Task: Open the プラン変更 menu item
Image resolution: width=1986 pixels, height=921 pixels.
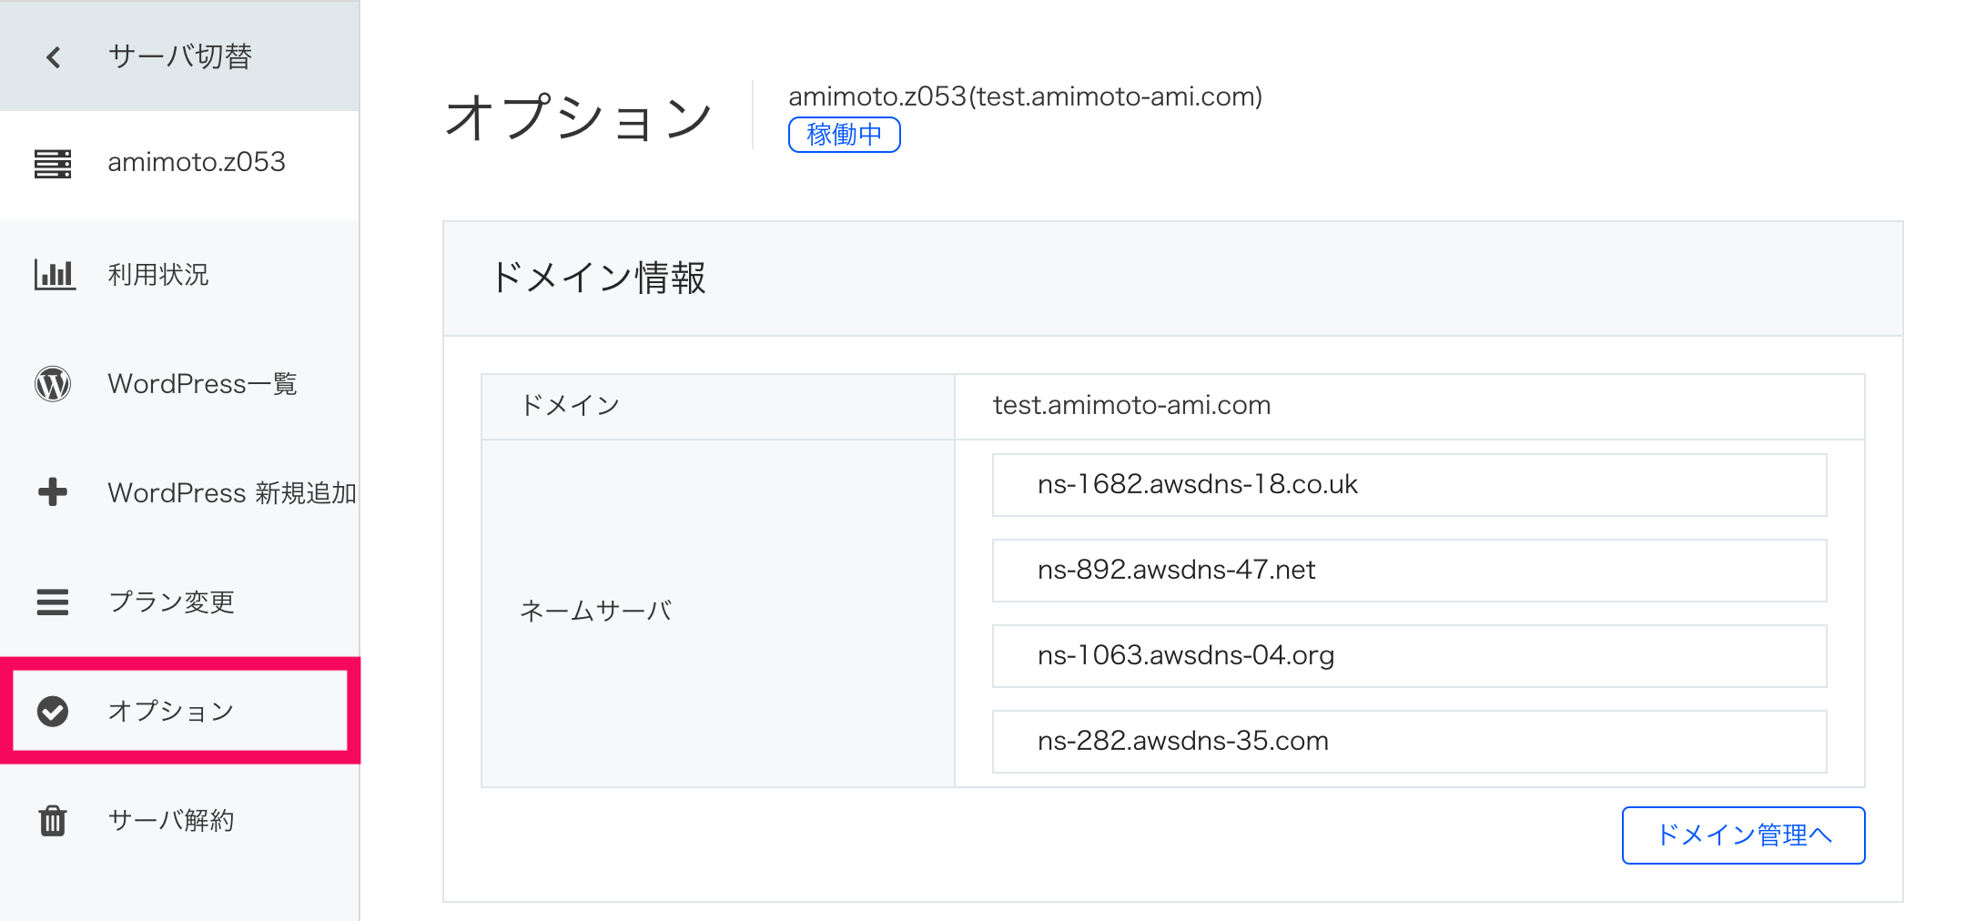Action: [179, 602]
